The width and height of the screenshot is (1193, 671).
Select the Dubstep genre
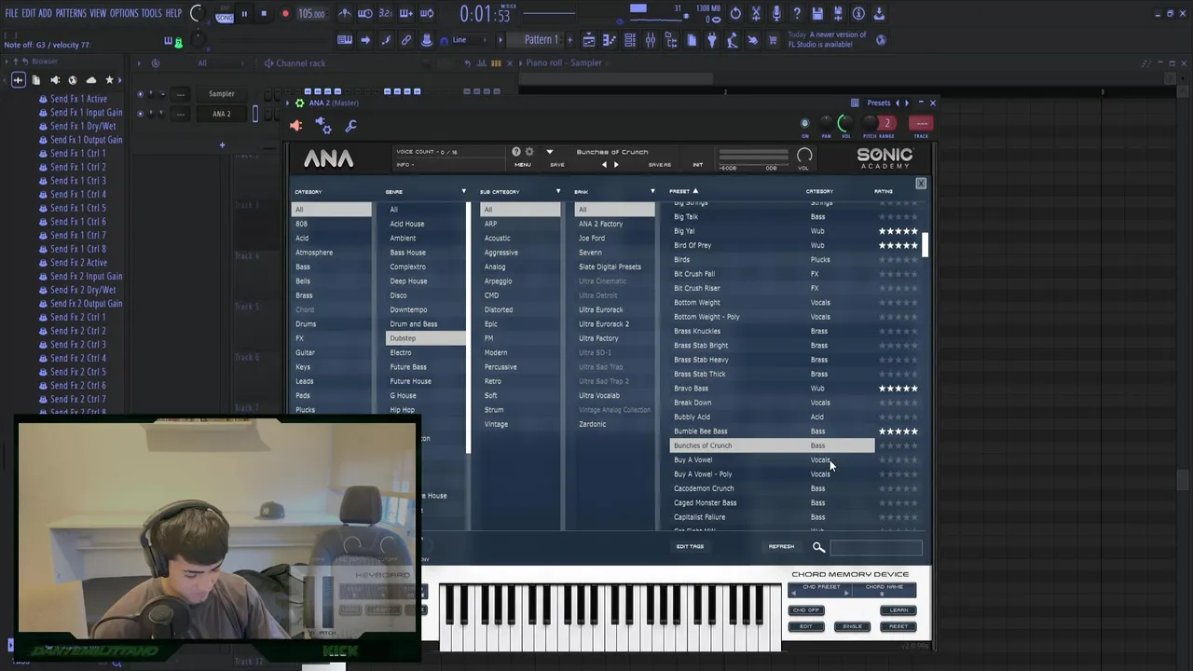tap(425, 338)
